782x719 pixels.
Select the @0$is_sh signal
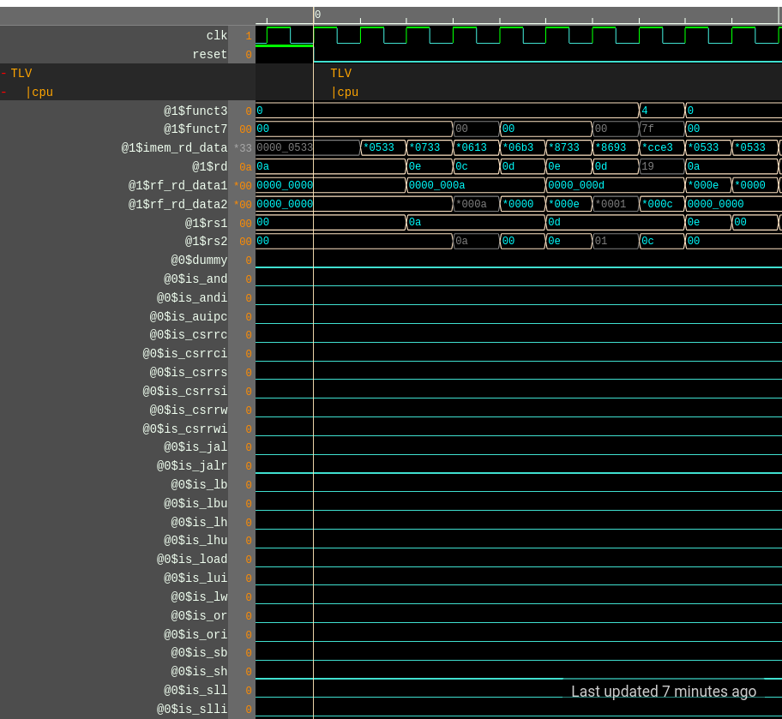[199, 672]
